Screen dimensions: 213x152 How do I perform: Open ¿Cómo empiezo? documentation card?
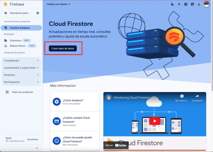pyautogui.click(x=75, y=102)
